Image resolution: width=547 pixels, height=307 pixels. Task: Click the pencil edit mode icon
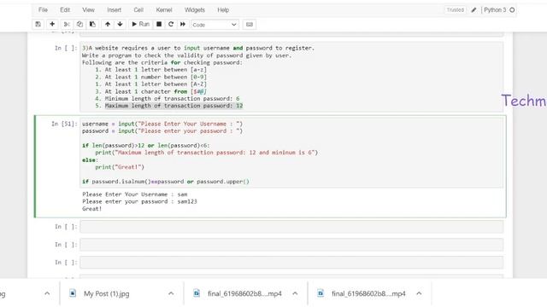(473, 9)
